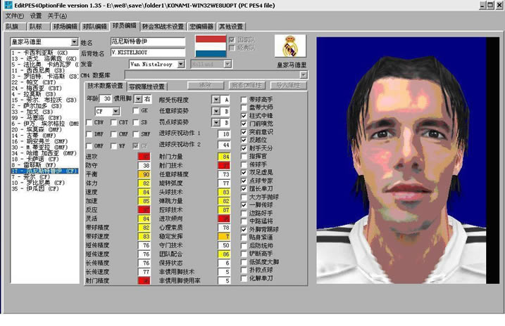The height and width of the screenshot is (326, 505).
Task: Enable the CBW position checkbox
Action: pos(89,122)
